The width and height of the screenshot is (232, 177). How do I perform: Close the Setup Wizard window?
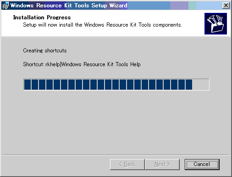click(x=226, y=6)
